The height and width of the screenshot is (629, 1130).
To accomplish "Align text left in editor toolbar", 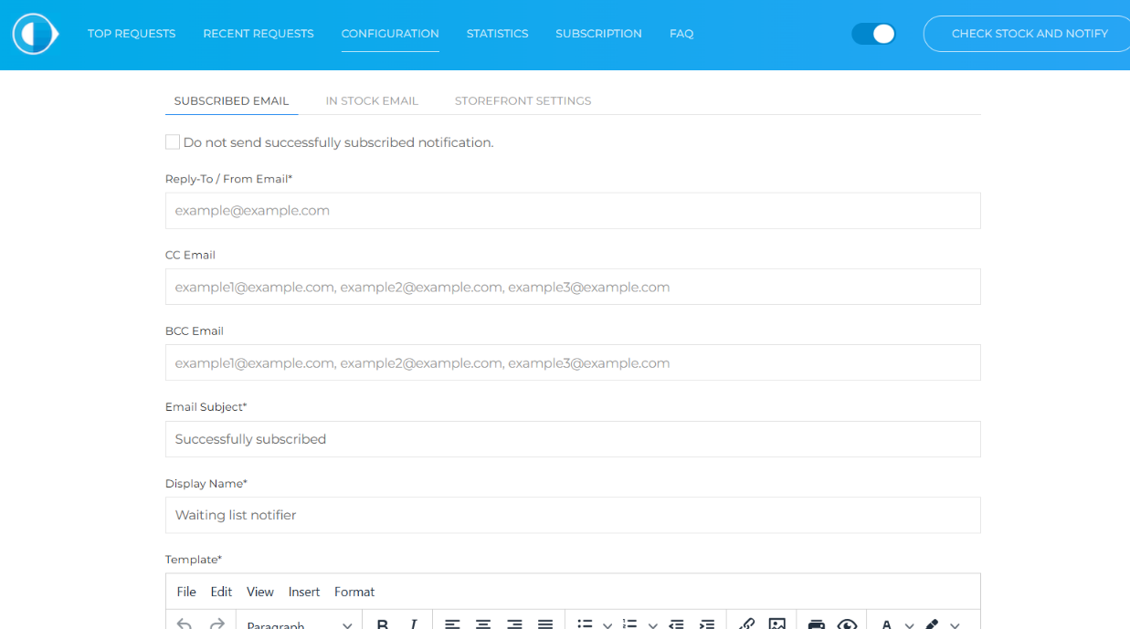I will tap(452, 624).
